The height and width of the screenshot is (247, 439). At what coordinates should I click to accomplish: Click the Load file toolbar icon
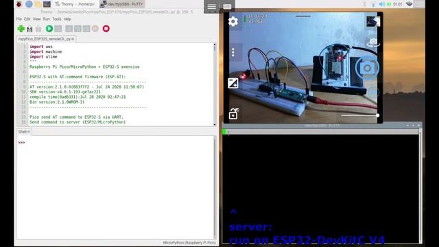[29, 29]
